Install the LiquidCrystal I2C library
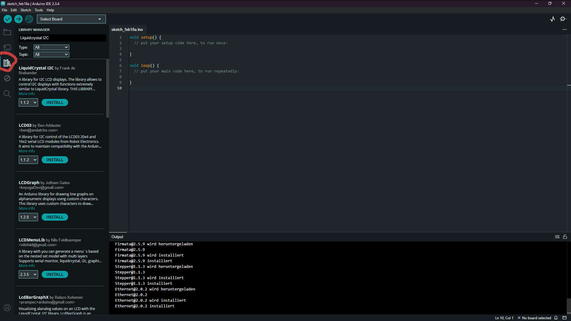Viewport: 571px width, 321px height. pos(55,102)
